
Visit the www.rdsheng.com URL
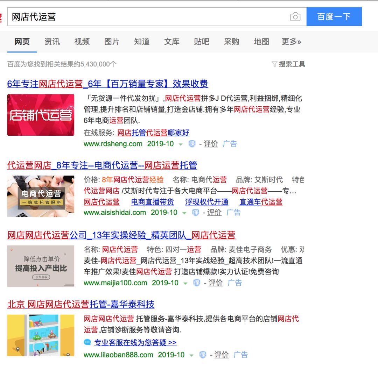(x=113, y=144)
